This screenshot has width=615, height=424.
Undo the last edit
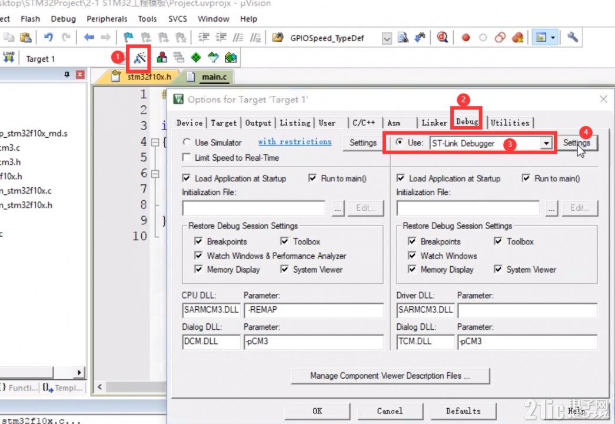tap(48, 38)
